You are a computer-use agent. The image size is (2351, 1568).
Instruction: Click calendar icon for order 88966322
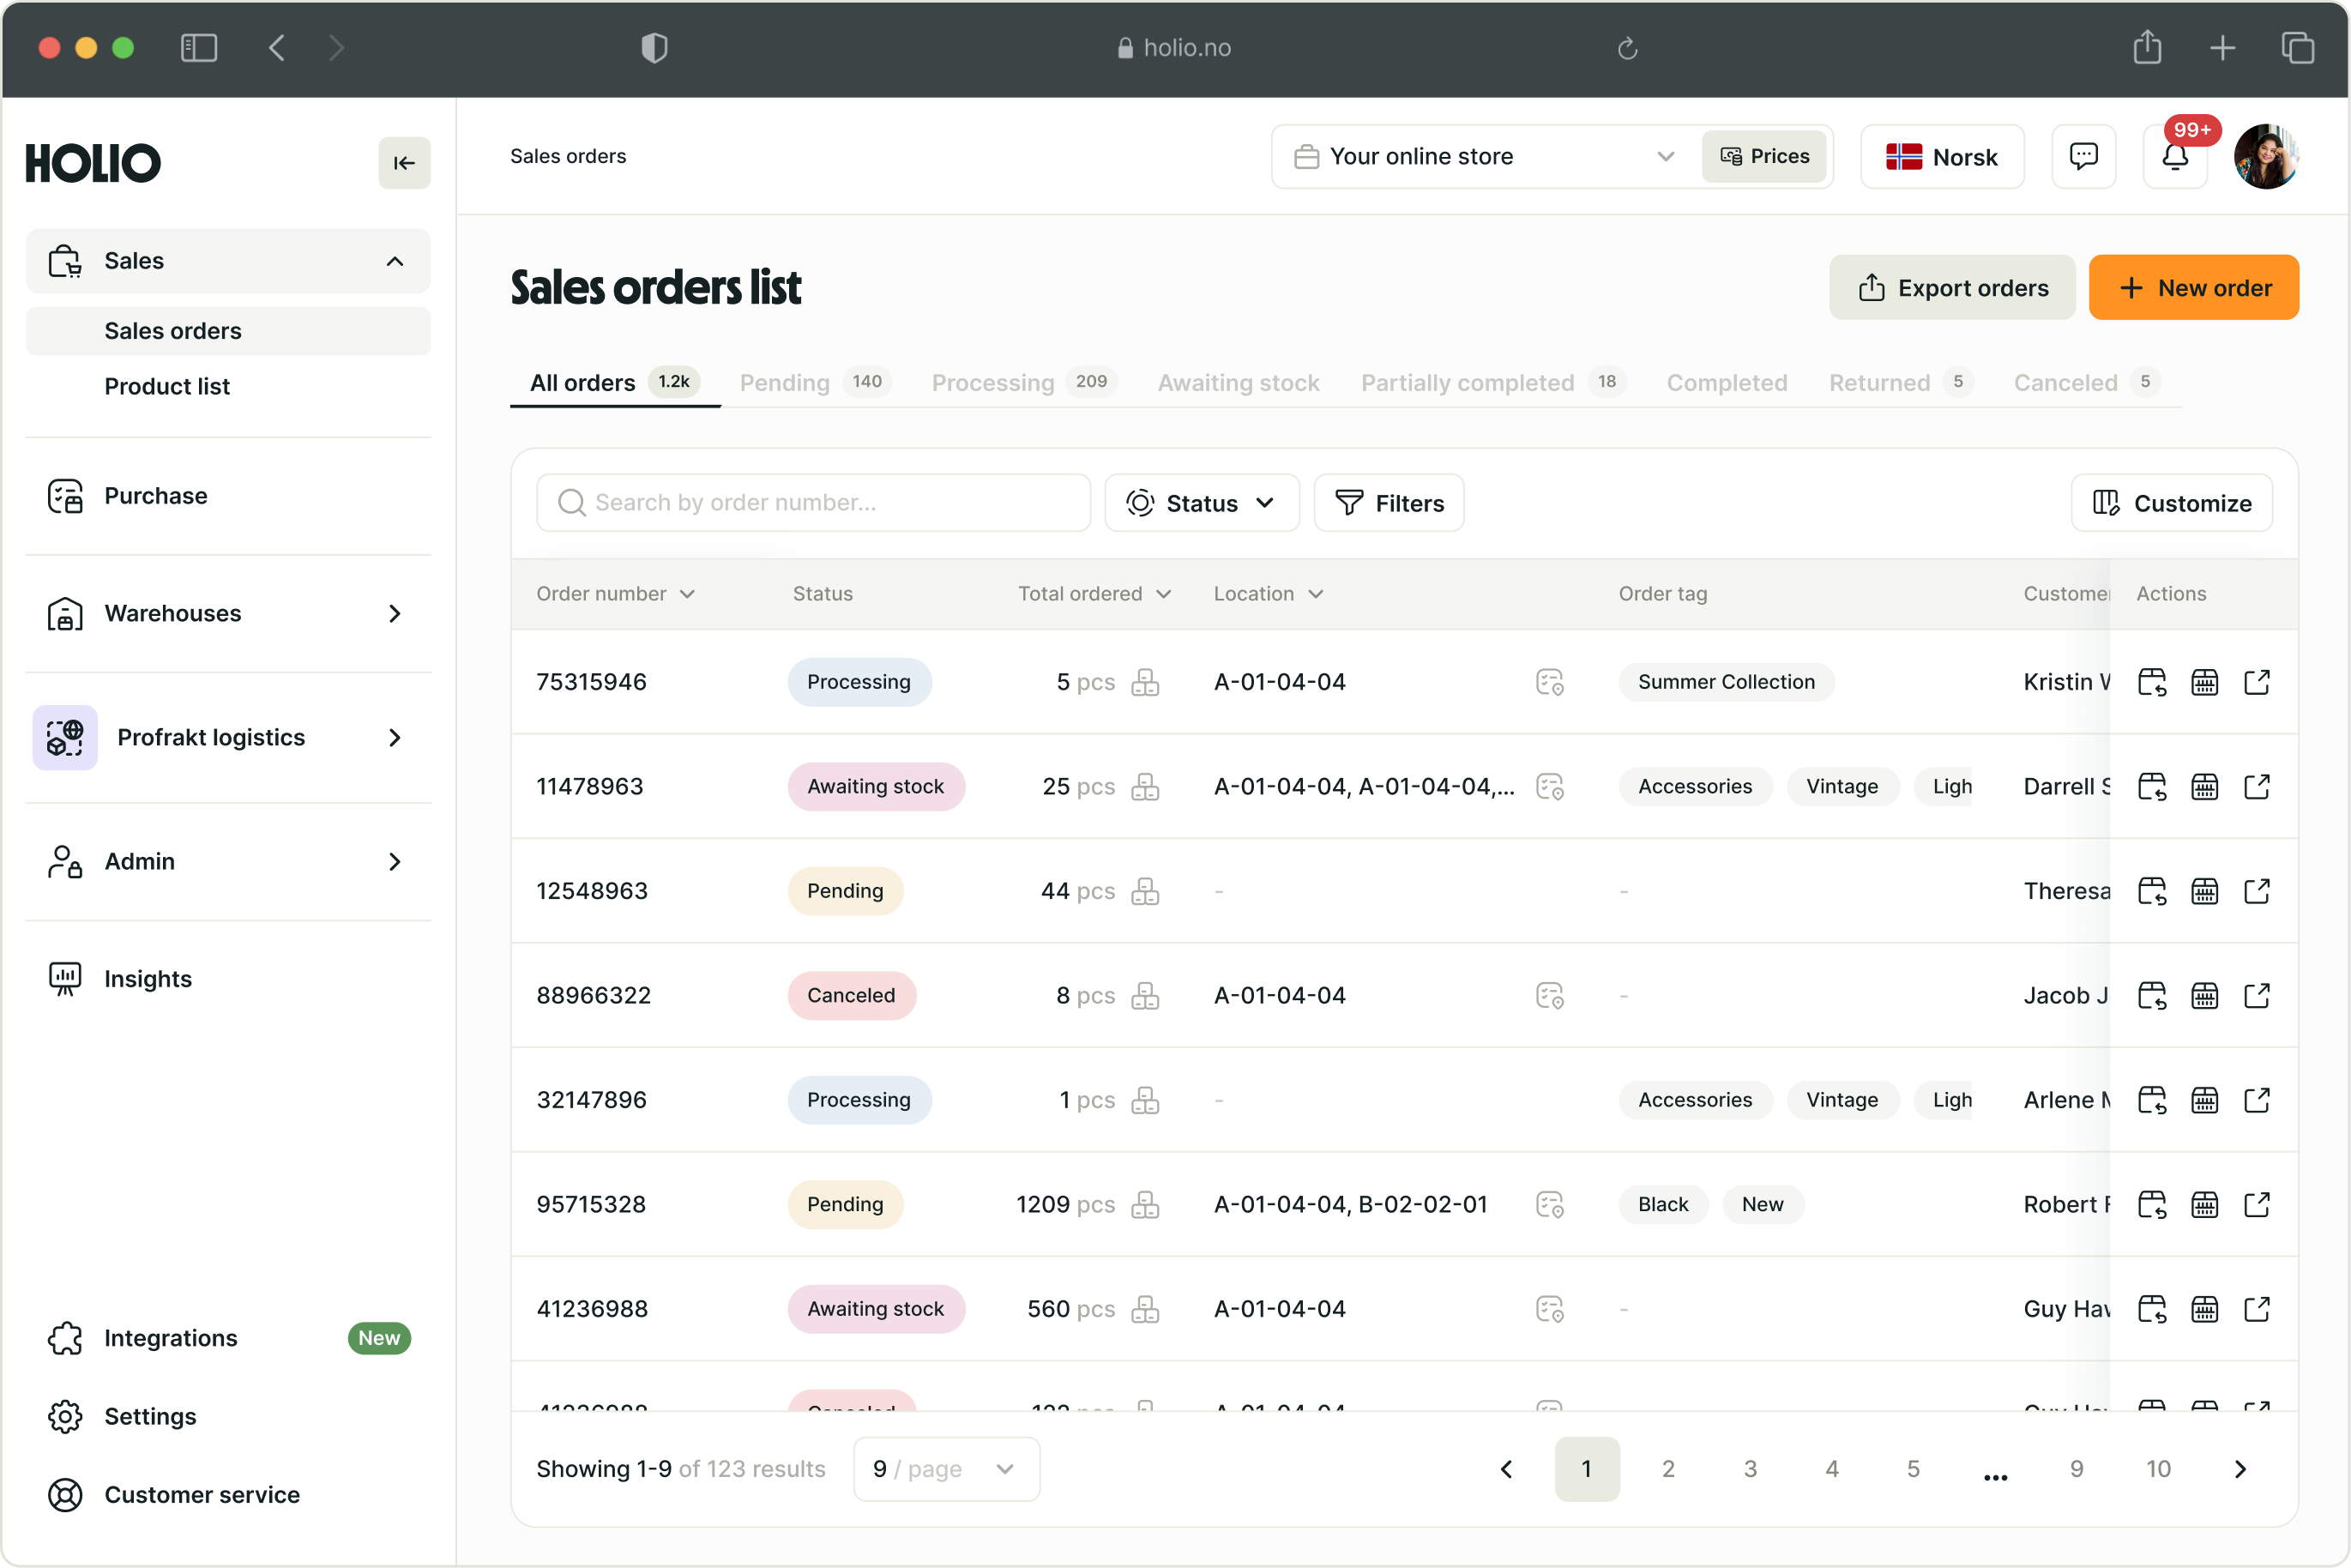click(2204, 996)
